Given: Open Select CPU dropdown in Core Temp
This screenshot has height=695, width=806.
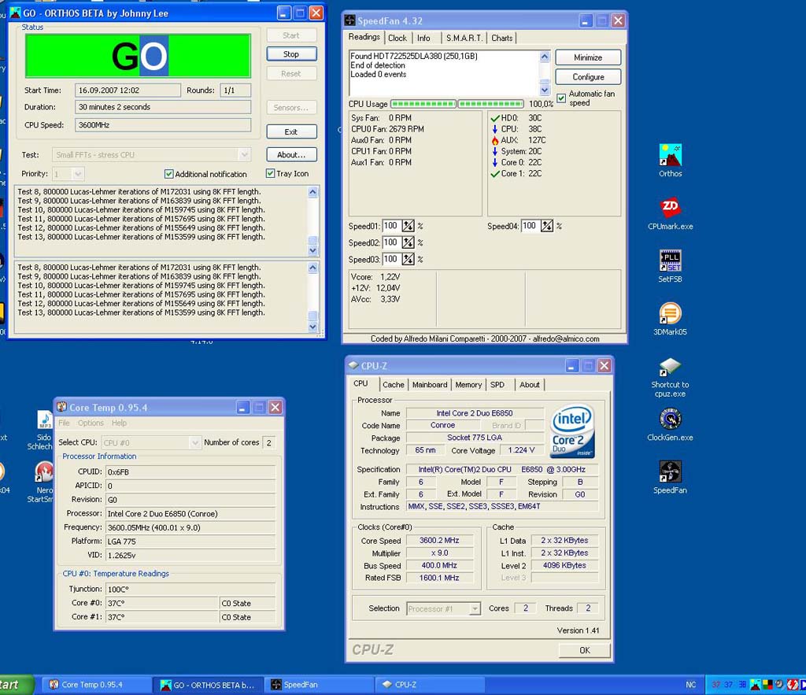Looking at the screenshot, I should click(x=194, y=442).
